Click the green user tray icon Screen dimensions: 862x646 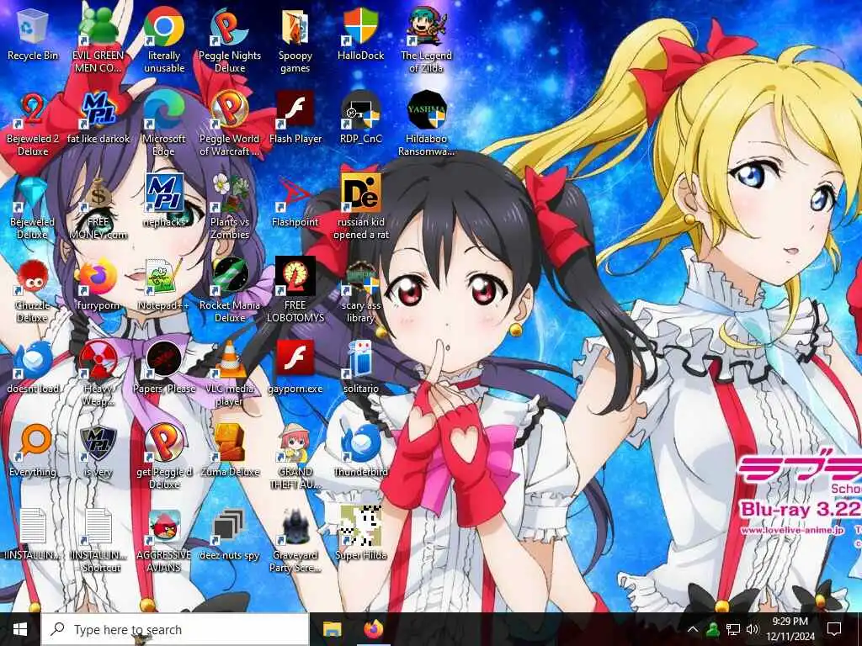pyautogui.click(x=713, y=629)
